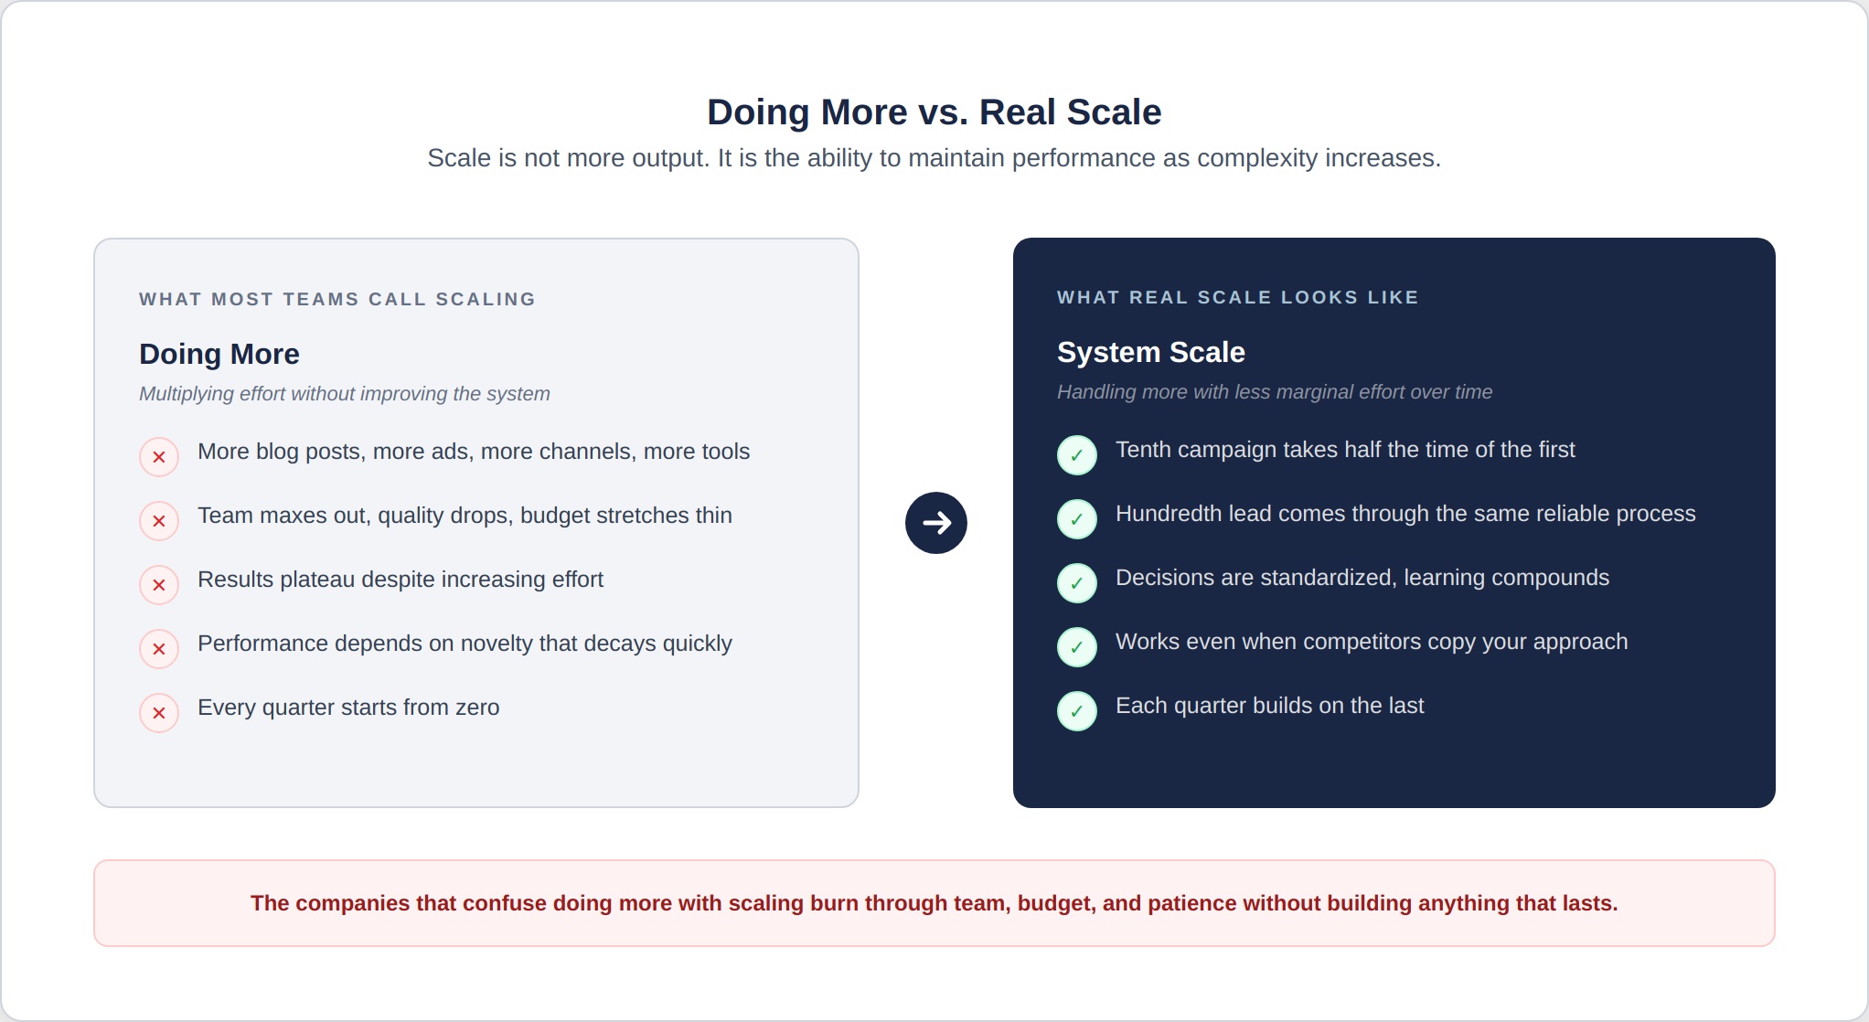
Task: Click the 'Doing More vs. Real Scale' title
Action: 934,112
